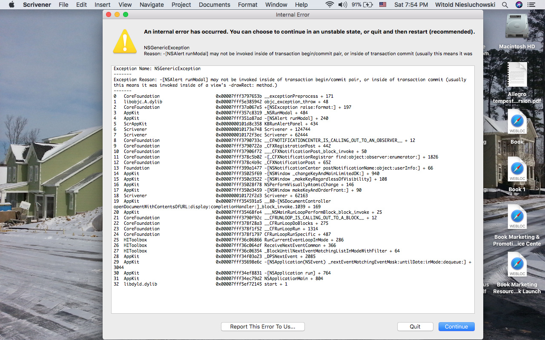Select Book Marketing & Promotion webloc file

tap(517, 218)
